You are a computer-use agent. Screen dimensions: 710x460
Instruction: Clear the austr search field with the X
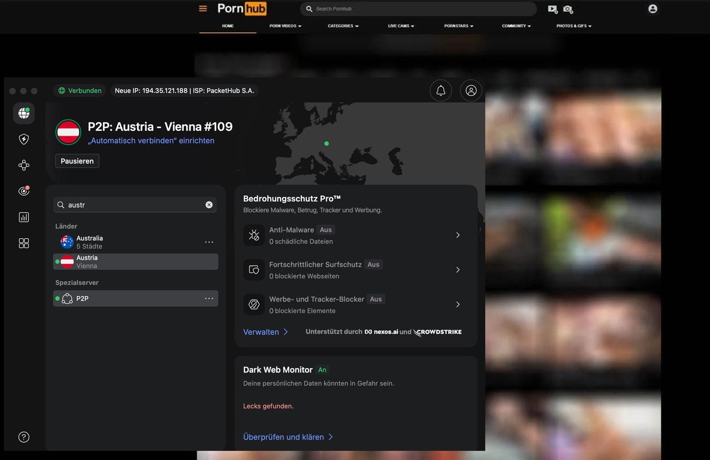[x=209, y=204]
